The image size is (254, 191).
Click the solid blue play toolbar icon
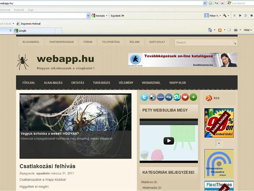click(x=240, y=16)
